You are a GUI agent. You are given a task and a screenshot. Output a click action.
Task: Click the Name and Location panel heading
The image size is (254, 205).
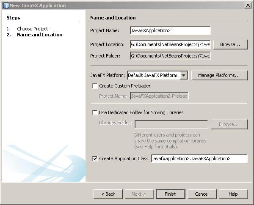click(113, 18)
